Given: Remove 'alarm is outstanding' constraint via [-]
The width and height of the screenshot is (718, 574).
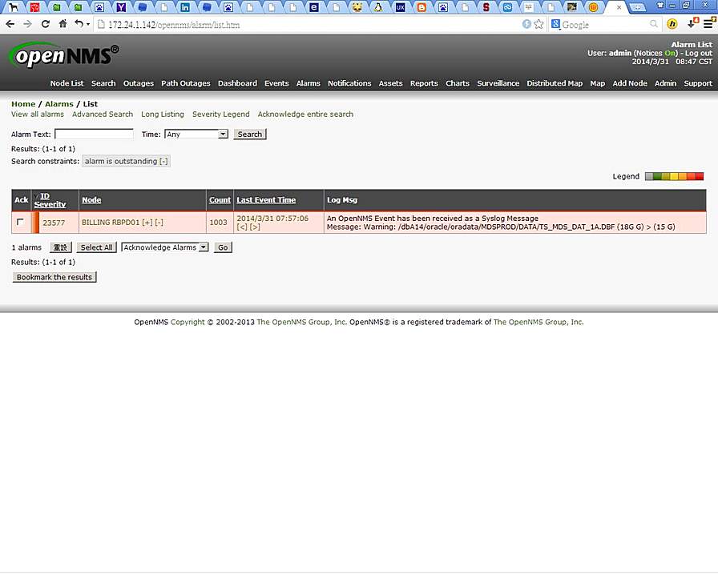Looking at the screenshot, I should [163, 161].
